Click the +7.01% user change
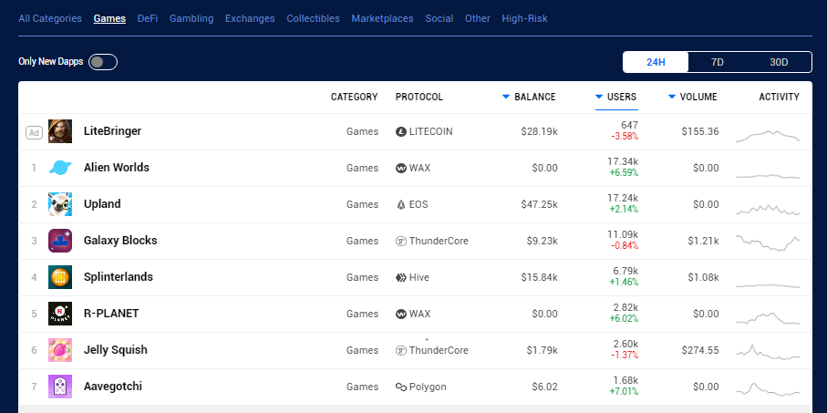This screenshot has height=413, width=827. click(624, 391)
